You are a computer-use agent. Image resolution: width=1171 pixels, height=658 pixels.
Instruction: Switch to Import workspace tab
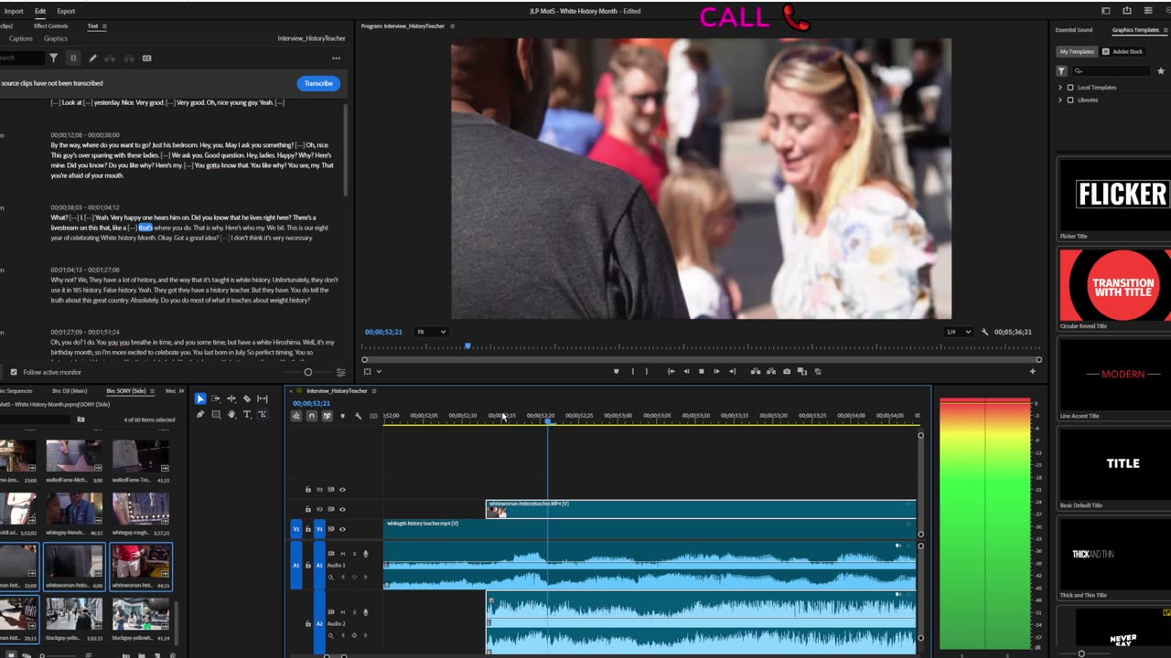coord(14,11)
